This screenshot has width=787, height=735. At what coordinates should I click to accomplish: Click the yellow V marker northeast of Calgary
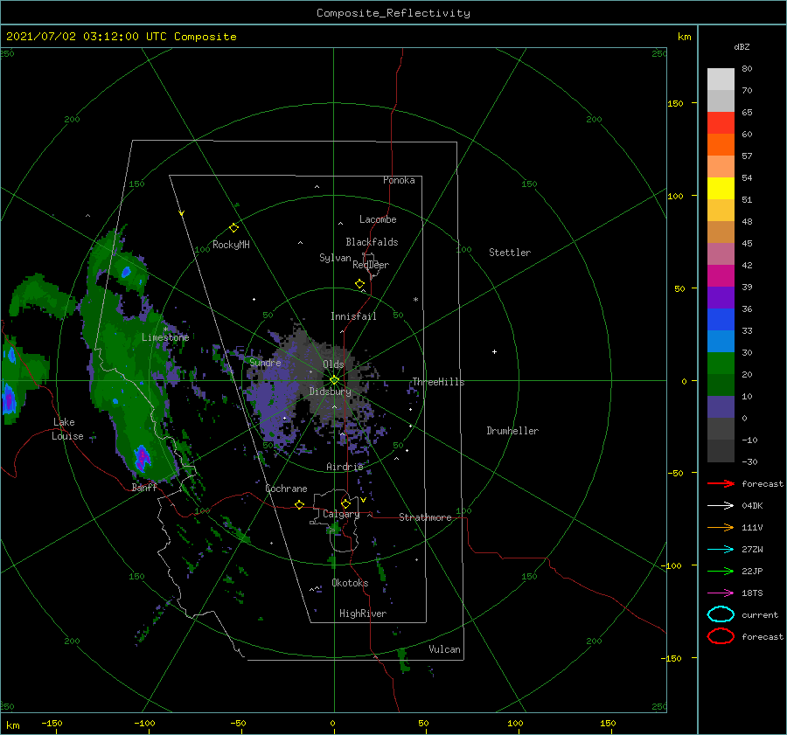tap(363, 500)
